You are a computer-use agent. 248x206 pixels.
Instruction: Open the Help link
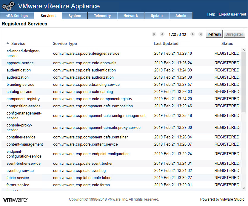click(211, 14)
